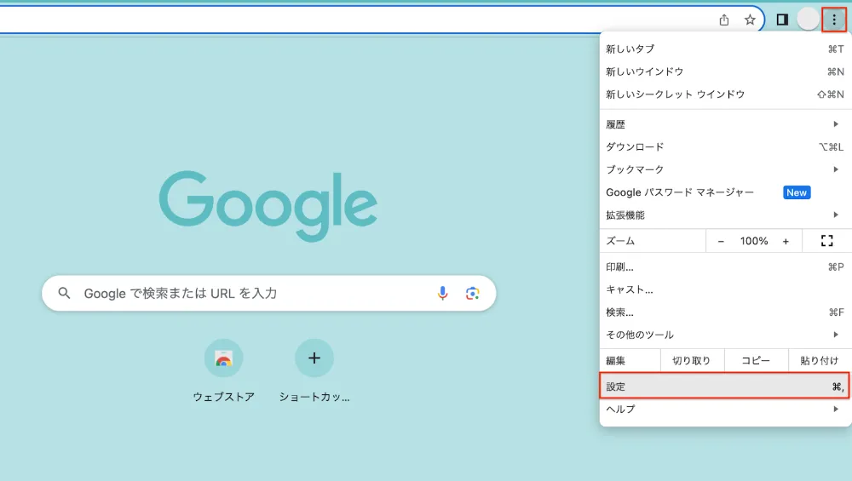The width and height of the screenshot is (852, 481).
Task: Toggle fullscreen mode icon in zoom row
Action: [826, 241]
